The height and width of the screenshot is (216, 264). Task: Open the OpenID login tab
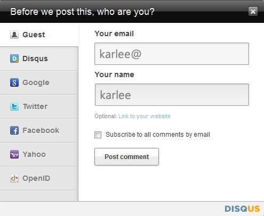(x=39, y=178)
